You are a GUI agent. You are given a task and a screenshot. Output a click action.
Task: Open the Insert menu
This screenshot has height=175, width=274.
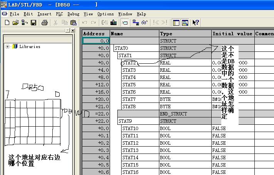44,14
